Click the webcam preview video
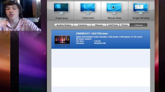The image size is (165, 92). point(20,15)
